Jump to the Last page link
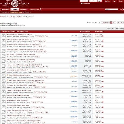Image resolution: width=124 pixels, height=124 pixels. click(x=122, y=23)
